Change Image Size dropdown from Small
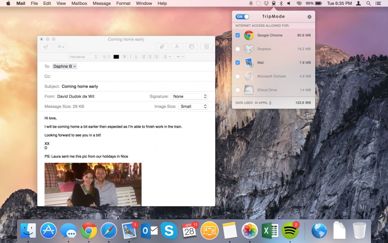 [x=193, y=106]
